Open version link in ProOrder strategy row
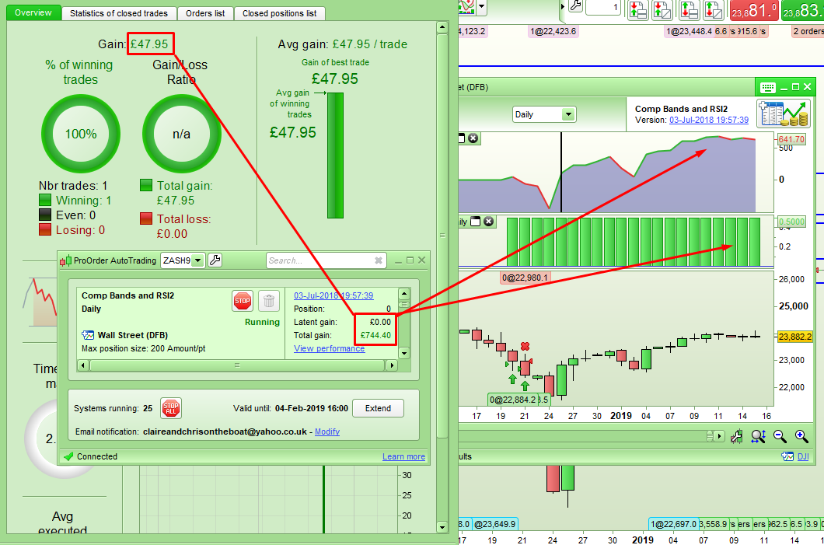This screenshot has width=824, height=545. pos(333,295)
